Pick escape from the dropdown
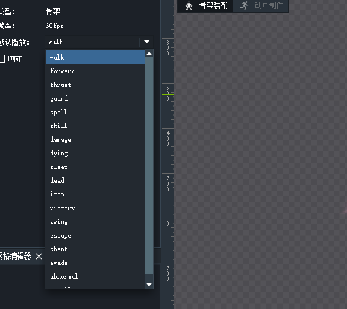The height and width of the screenshot is (309, 347). click(95, 236)
